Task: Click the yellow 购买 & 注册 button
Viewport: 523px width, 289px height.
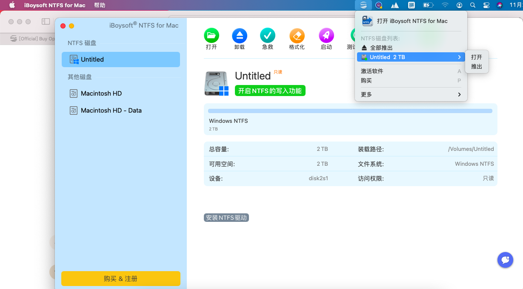Action: click(121, 279)
